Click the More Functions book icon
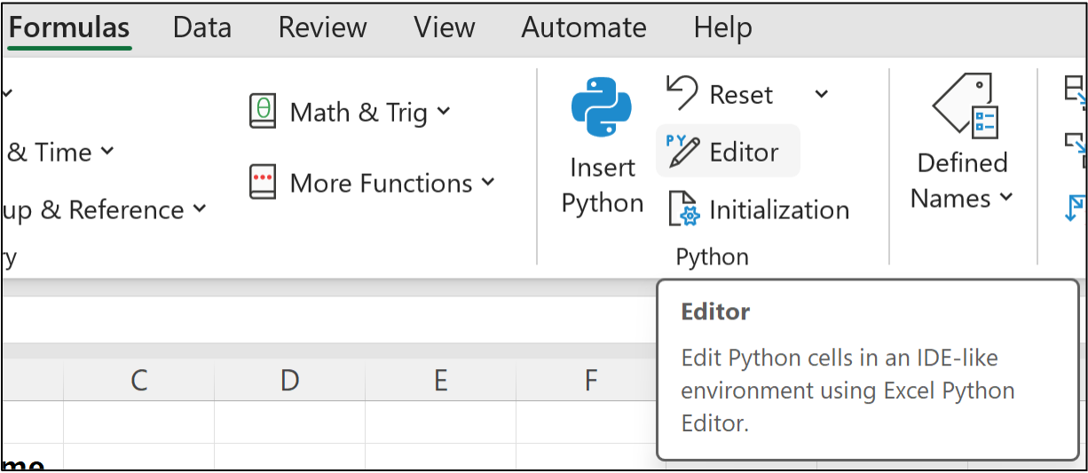This screenshot has height=473, width=1088. [x=263, y=183]
